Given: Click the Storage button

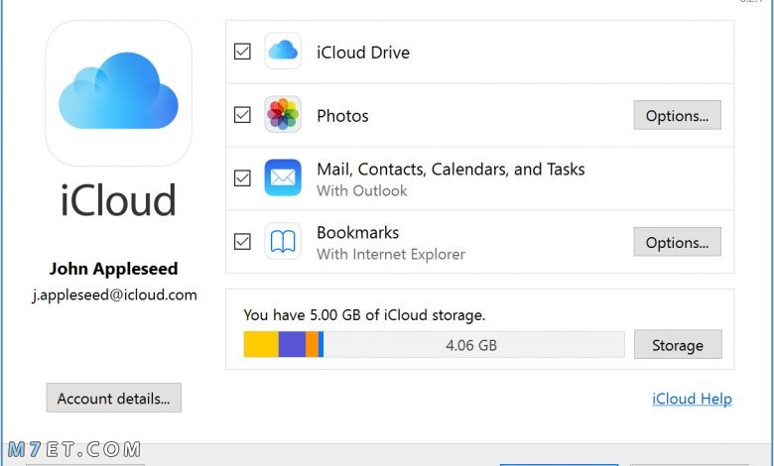Looking at the screenshot, I should [678, 345].
